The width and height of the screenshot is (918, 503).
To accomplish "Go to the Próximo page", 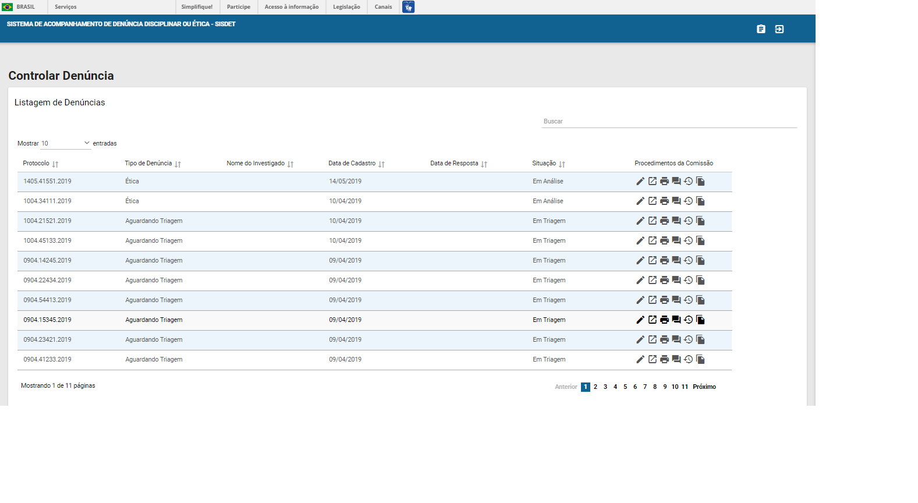I will click(x=704, y=387).
